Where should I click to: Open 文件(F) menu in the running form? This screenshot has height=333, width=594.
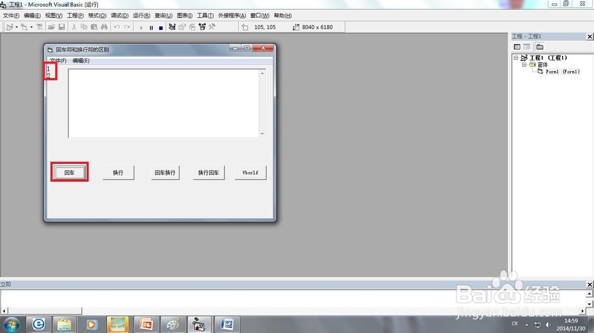[x=58, y=60]
